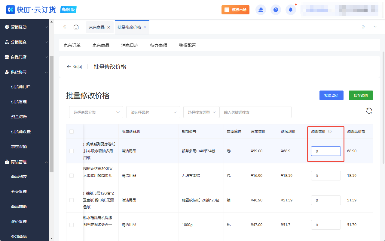Close the 京东商品 tab
The height and width of the screenshot is (241, 385).
coord(109,27)
